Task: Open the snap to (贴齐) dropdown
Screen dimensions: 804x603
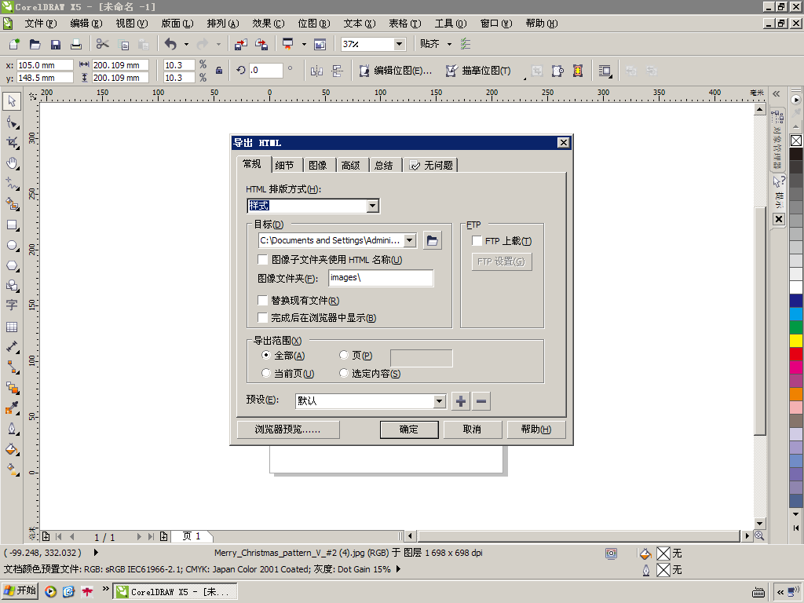Action: (x=449, y=44)
